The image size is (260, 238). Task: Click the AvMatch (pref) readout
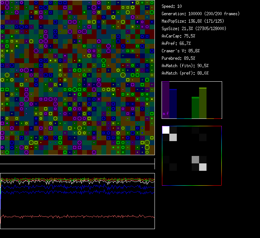click(x=185, y=73)
